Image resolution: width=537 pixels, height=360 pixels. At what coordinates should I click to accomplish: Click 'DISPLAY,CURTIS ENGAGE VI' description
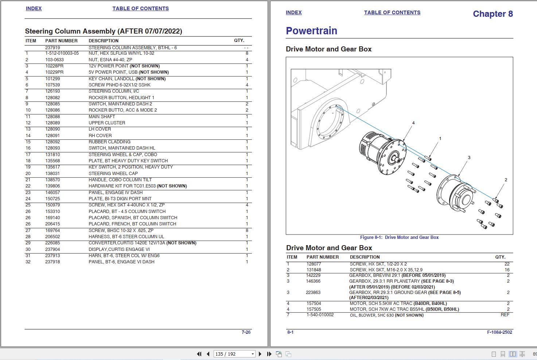[119, 249]
